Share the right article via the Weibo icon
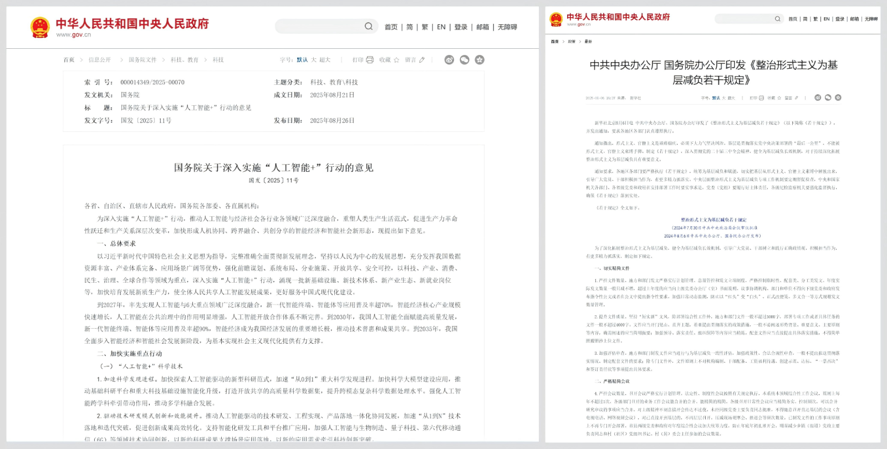The height and width of the screenshot is (449, 887). coord(817,98)
